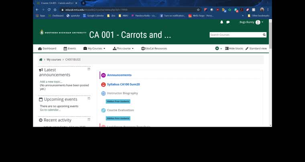Image resolution: width=305 pixels, height=162 pixels.
Task: Open the gear actions dropdown menu
Action: coord(218,49)
